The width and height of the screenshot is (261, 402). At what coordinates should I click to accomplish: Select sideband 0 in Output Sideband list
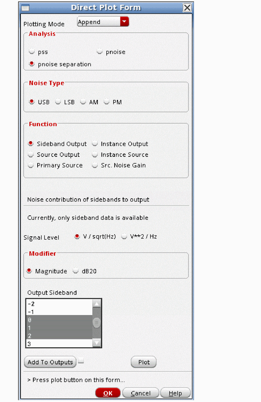click(59, 320)
